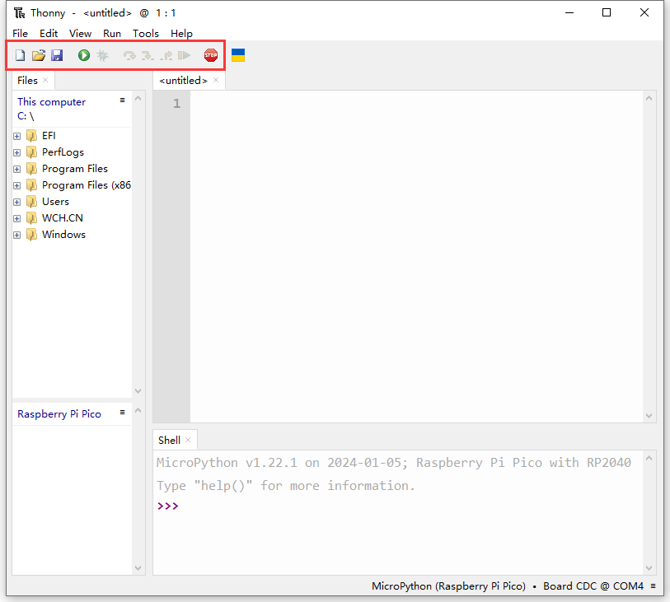The width and height of the screenshot is (670, 602).
Task: Click local files list scrollbar up arrow
Action: pyautogui.click(x=138, y=98)
